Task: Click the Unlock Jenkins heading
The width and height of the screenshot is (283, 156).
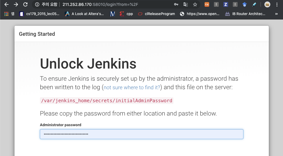Action: (x=88, y=64)
